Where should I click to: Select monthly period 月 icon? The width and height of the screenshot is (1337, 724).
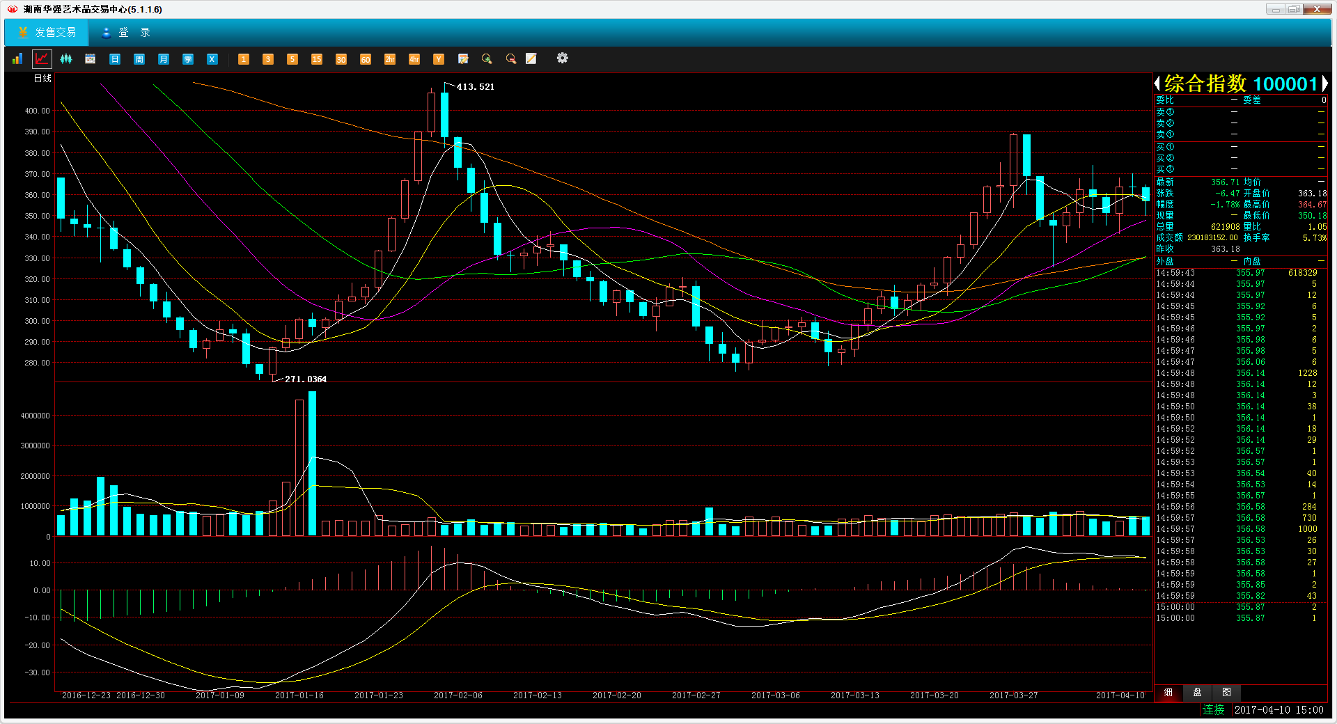point(164,59)
